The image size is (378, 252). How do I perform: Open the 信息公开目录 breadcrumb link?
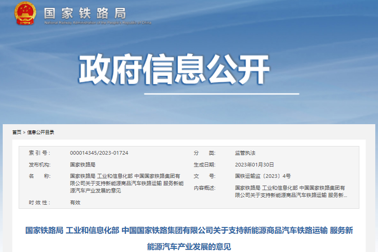tap(40, 132)
